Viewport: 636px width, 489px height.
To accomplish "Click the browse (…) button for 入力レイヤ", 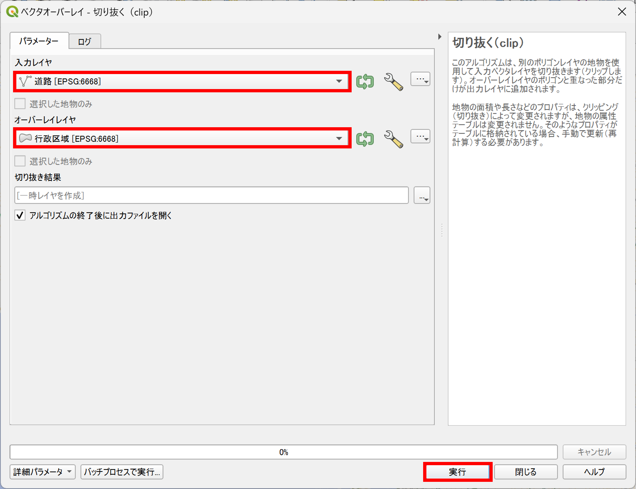I will coord(420,79).
